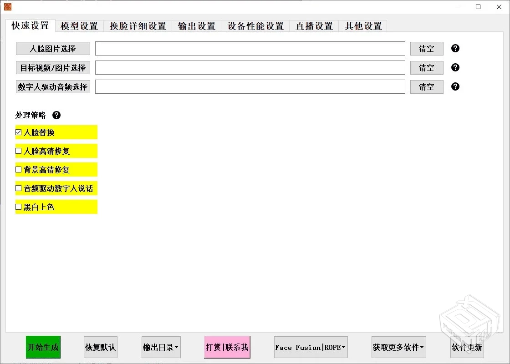510x364 pixels.
Task: Click help icon beside face image clear button
Action: coord(455,48)
